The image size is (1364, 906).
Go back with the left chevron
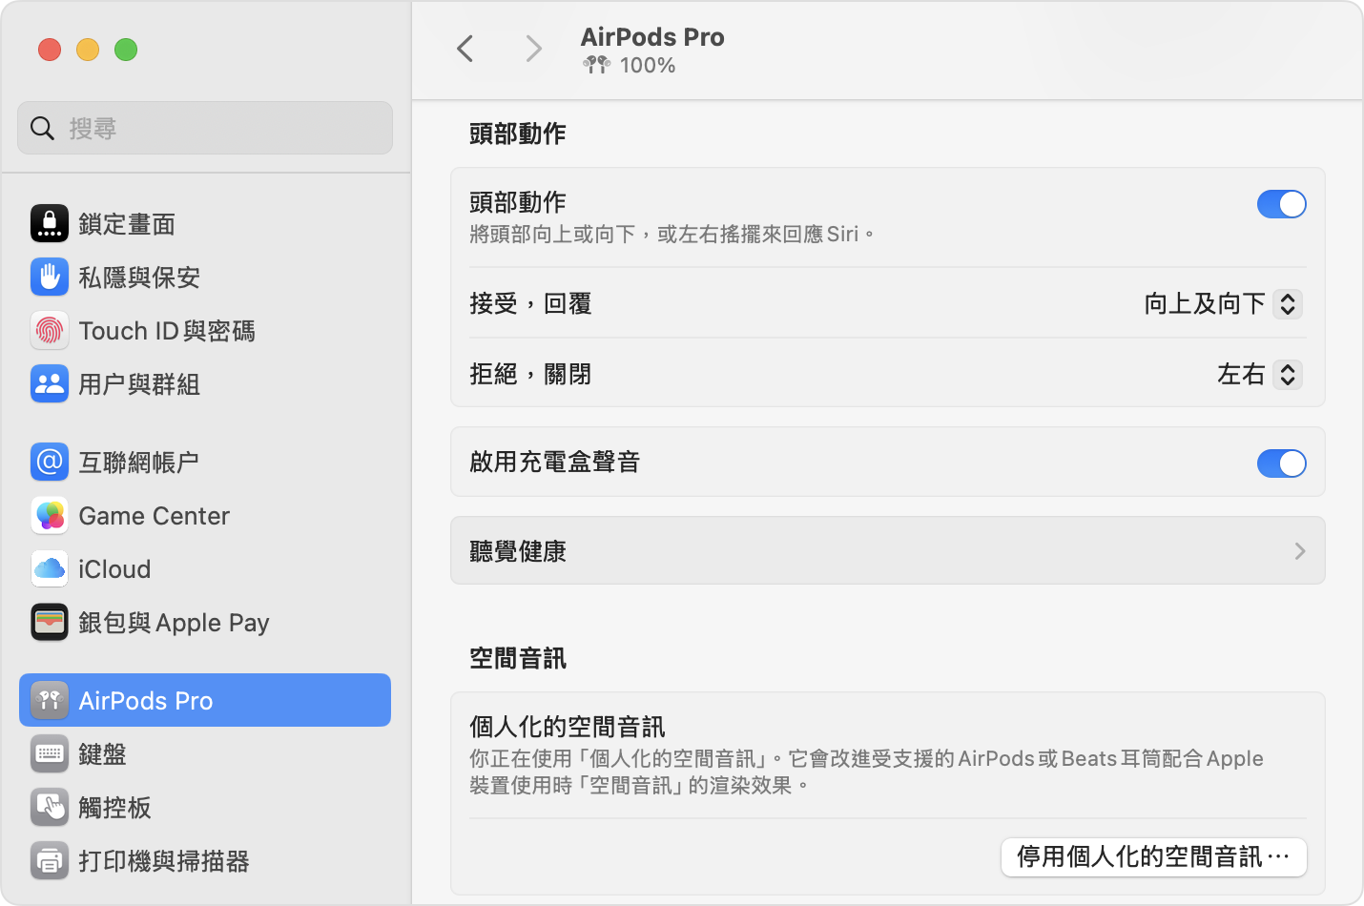click(465, 49)
